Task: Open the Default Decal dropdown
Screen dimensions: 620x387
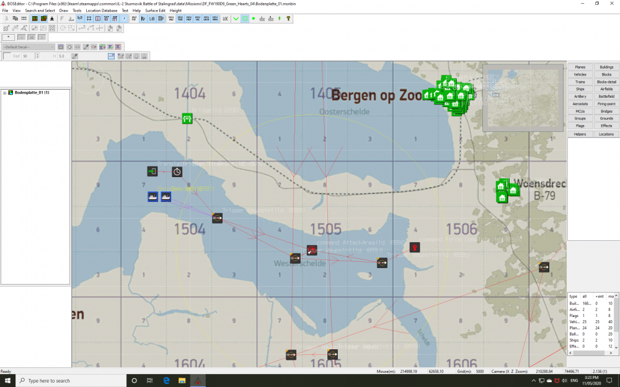Action: pyautogui.click(x=29, y=47)
